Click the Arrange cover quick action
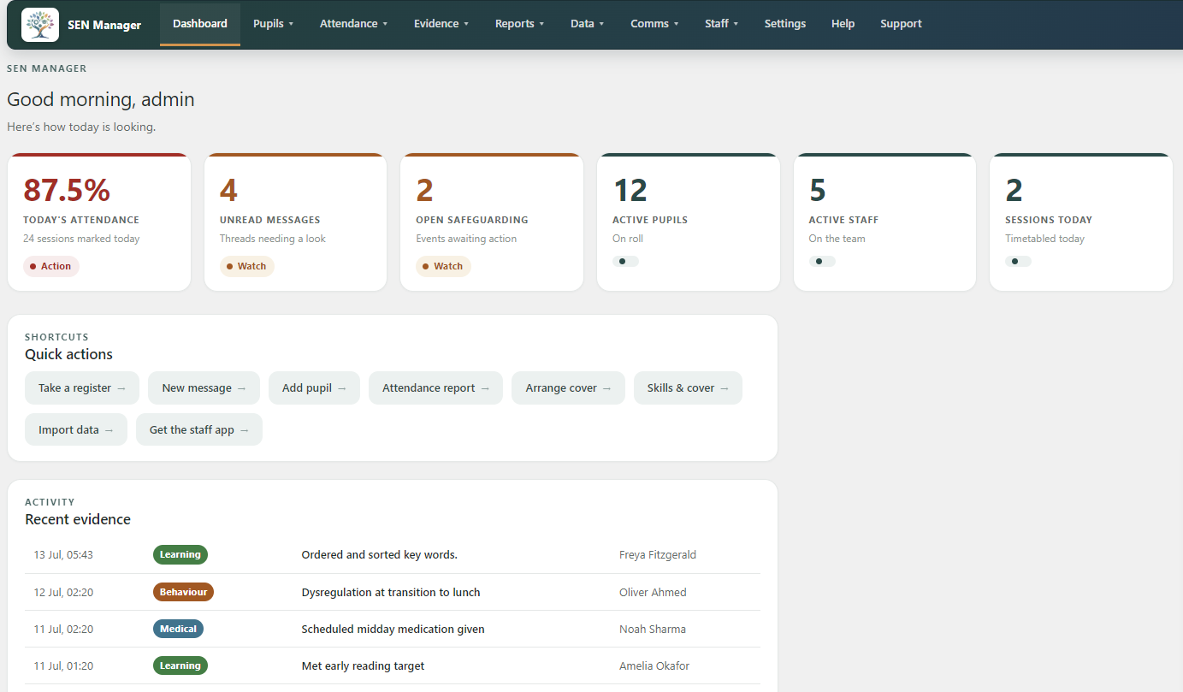The height and width of the screenshot is (692, 1183). [x=569, y=387]
